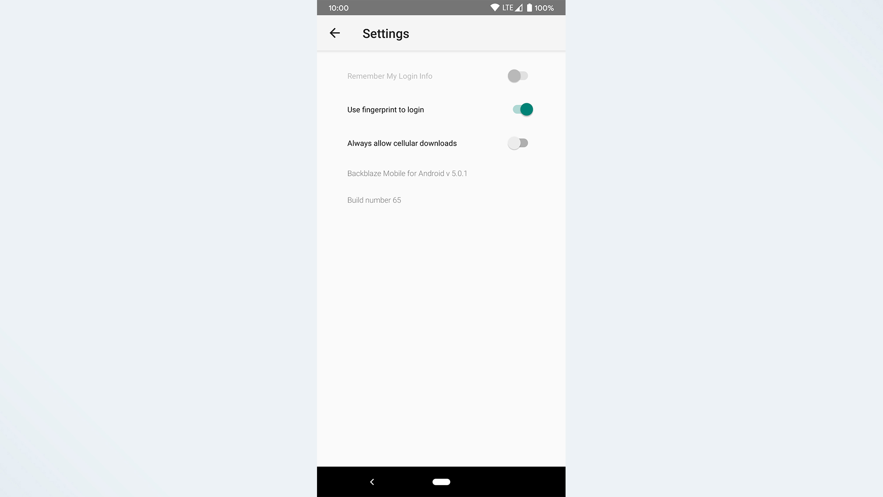Tap the WiFi status icon
Image resolution: width=883 pixels, height=497 pixels.
[491, 7]
